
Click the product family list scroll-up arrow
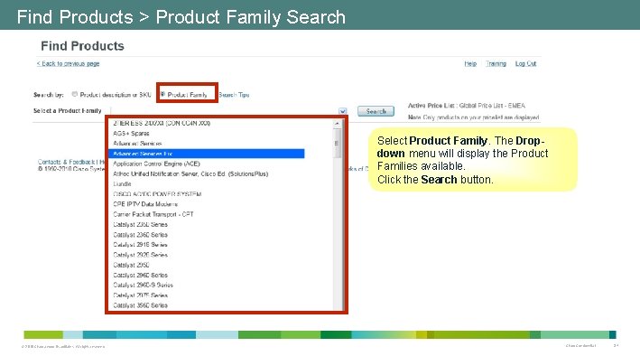tap(337, 123)
